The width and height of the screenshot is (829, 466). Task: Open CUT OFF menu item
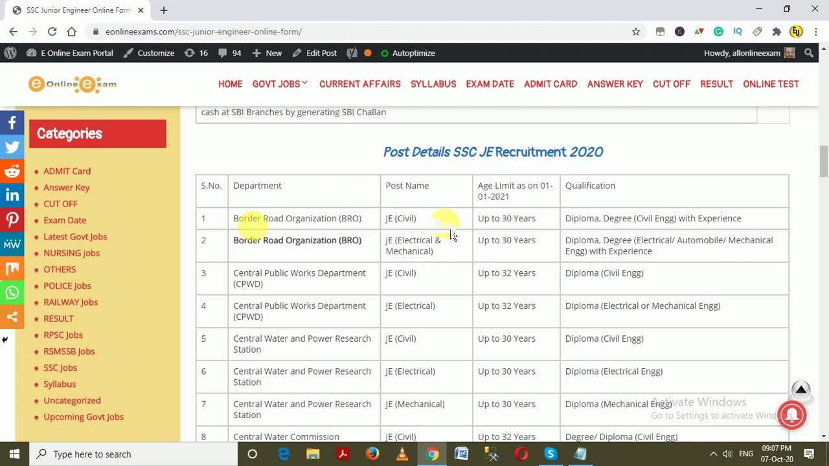(672, 84)
